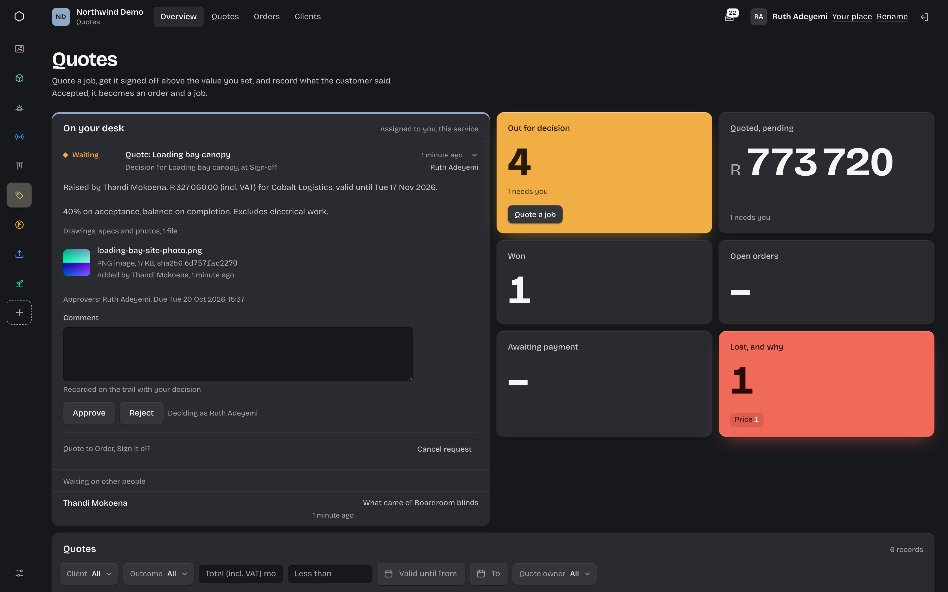Screen dimensions: 948x592
Task: Open the image gallery sidebar icon
Action: click(x=19, y=48)
